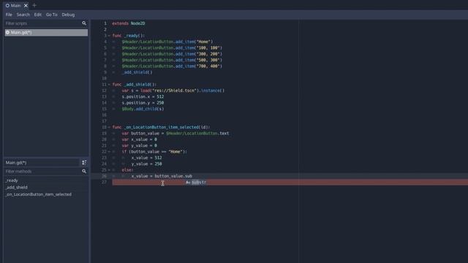Open the Edit menu
Viewport: 468px width, 263px height.
(37, 15)
